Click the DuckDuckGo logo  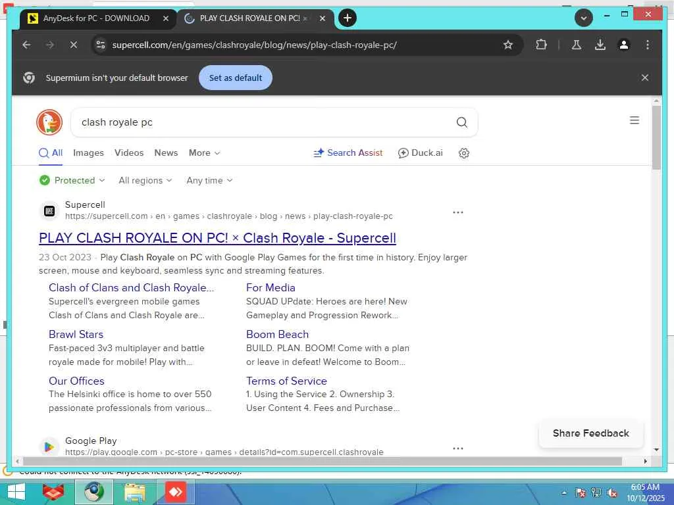click(49, 122)
